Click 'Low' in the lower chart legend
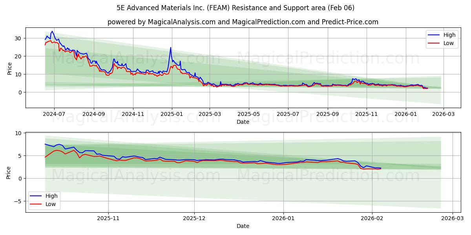The height and width of the screenshot is (235, 471). click(50, 204)
